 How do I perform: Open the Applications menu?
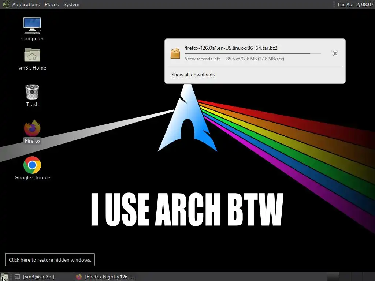(26, 4)
